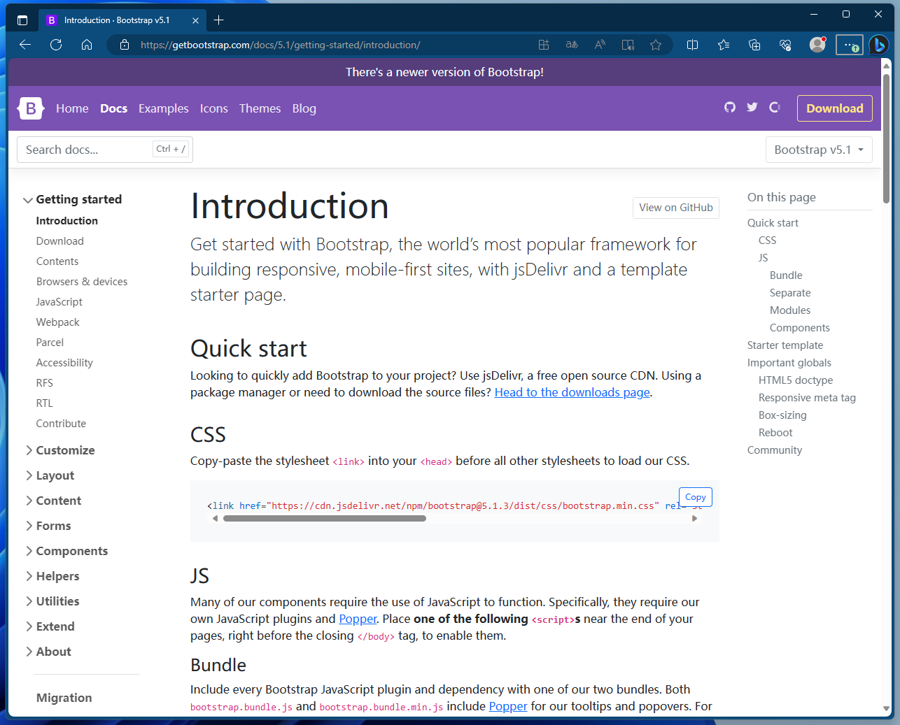Open Bootstrap's Twitter profile icon

click(752, 108)
